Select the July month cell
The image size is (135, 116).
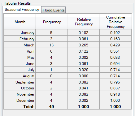[x=20, y=70]
